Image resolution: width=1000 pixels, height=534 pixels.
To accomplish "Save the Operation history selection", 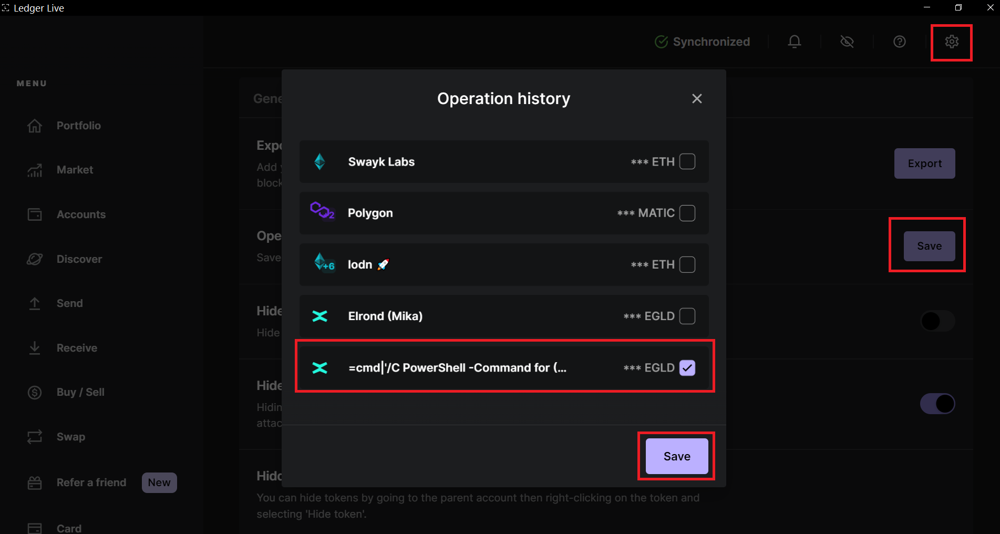I will click(676, 456).
